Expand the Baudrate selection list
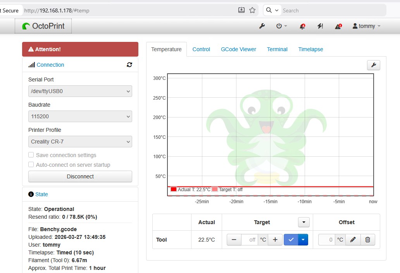Viewport: 400px width, 273px height. [x=80, y=116]
